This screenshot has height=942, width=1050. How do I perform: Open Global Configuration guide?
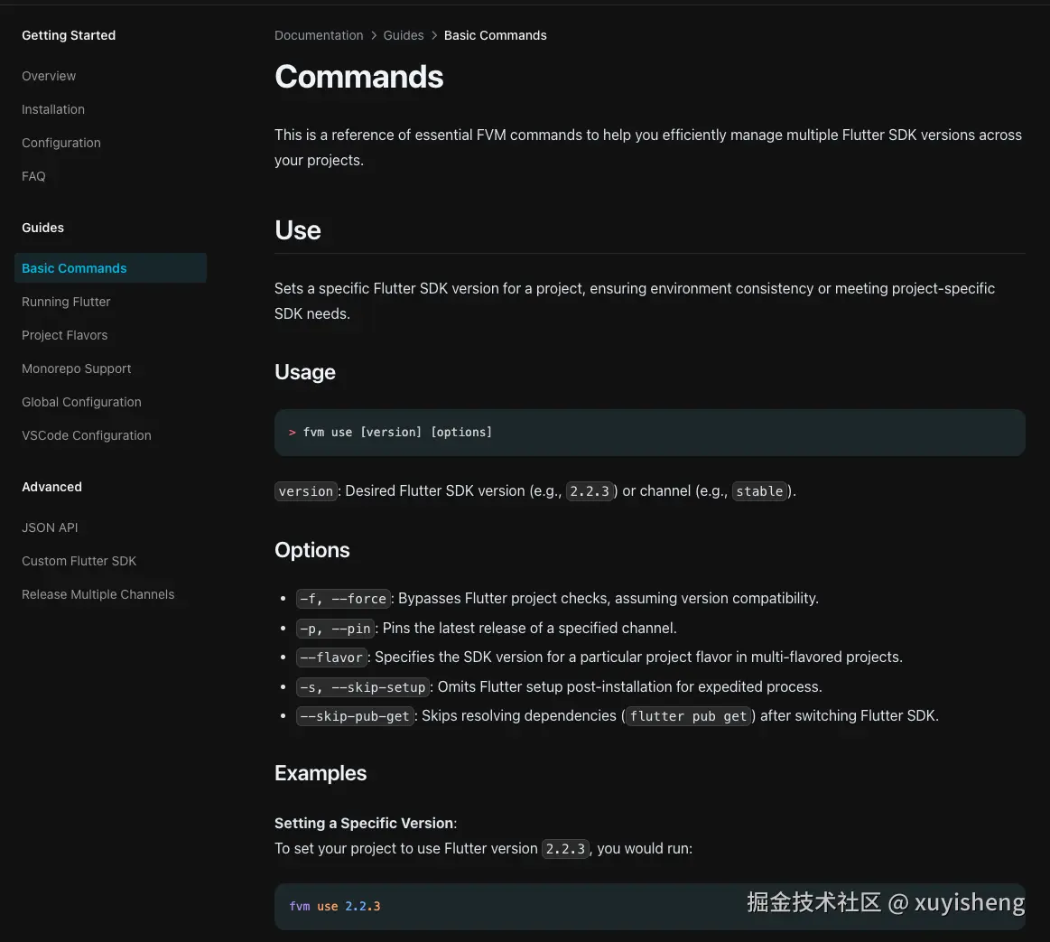(81, 402)
